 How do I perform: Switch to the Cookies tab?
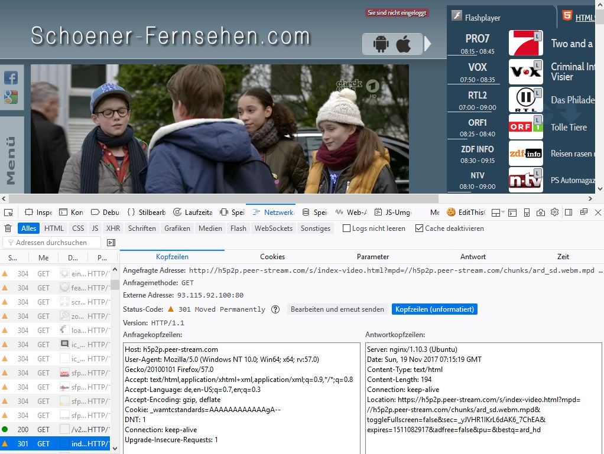272,257
